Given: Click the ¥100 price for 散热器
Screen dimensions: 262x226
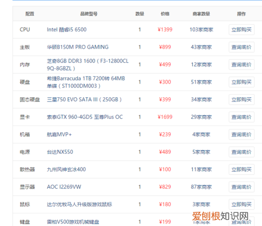Looking at the screenshot, I should pos(165,169).
